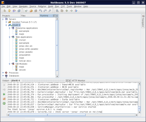
Task: Click the green arrow run toolbar icon
Action: click(x=71, y=11)
